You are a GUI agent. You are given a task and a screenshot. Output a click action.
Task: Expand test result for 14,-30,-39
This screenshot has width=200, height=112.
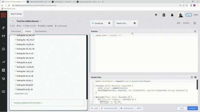[24, 49]
